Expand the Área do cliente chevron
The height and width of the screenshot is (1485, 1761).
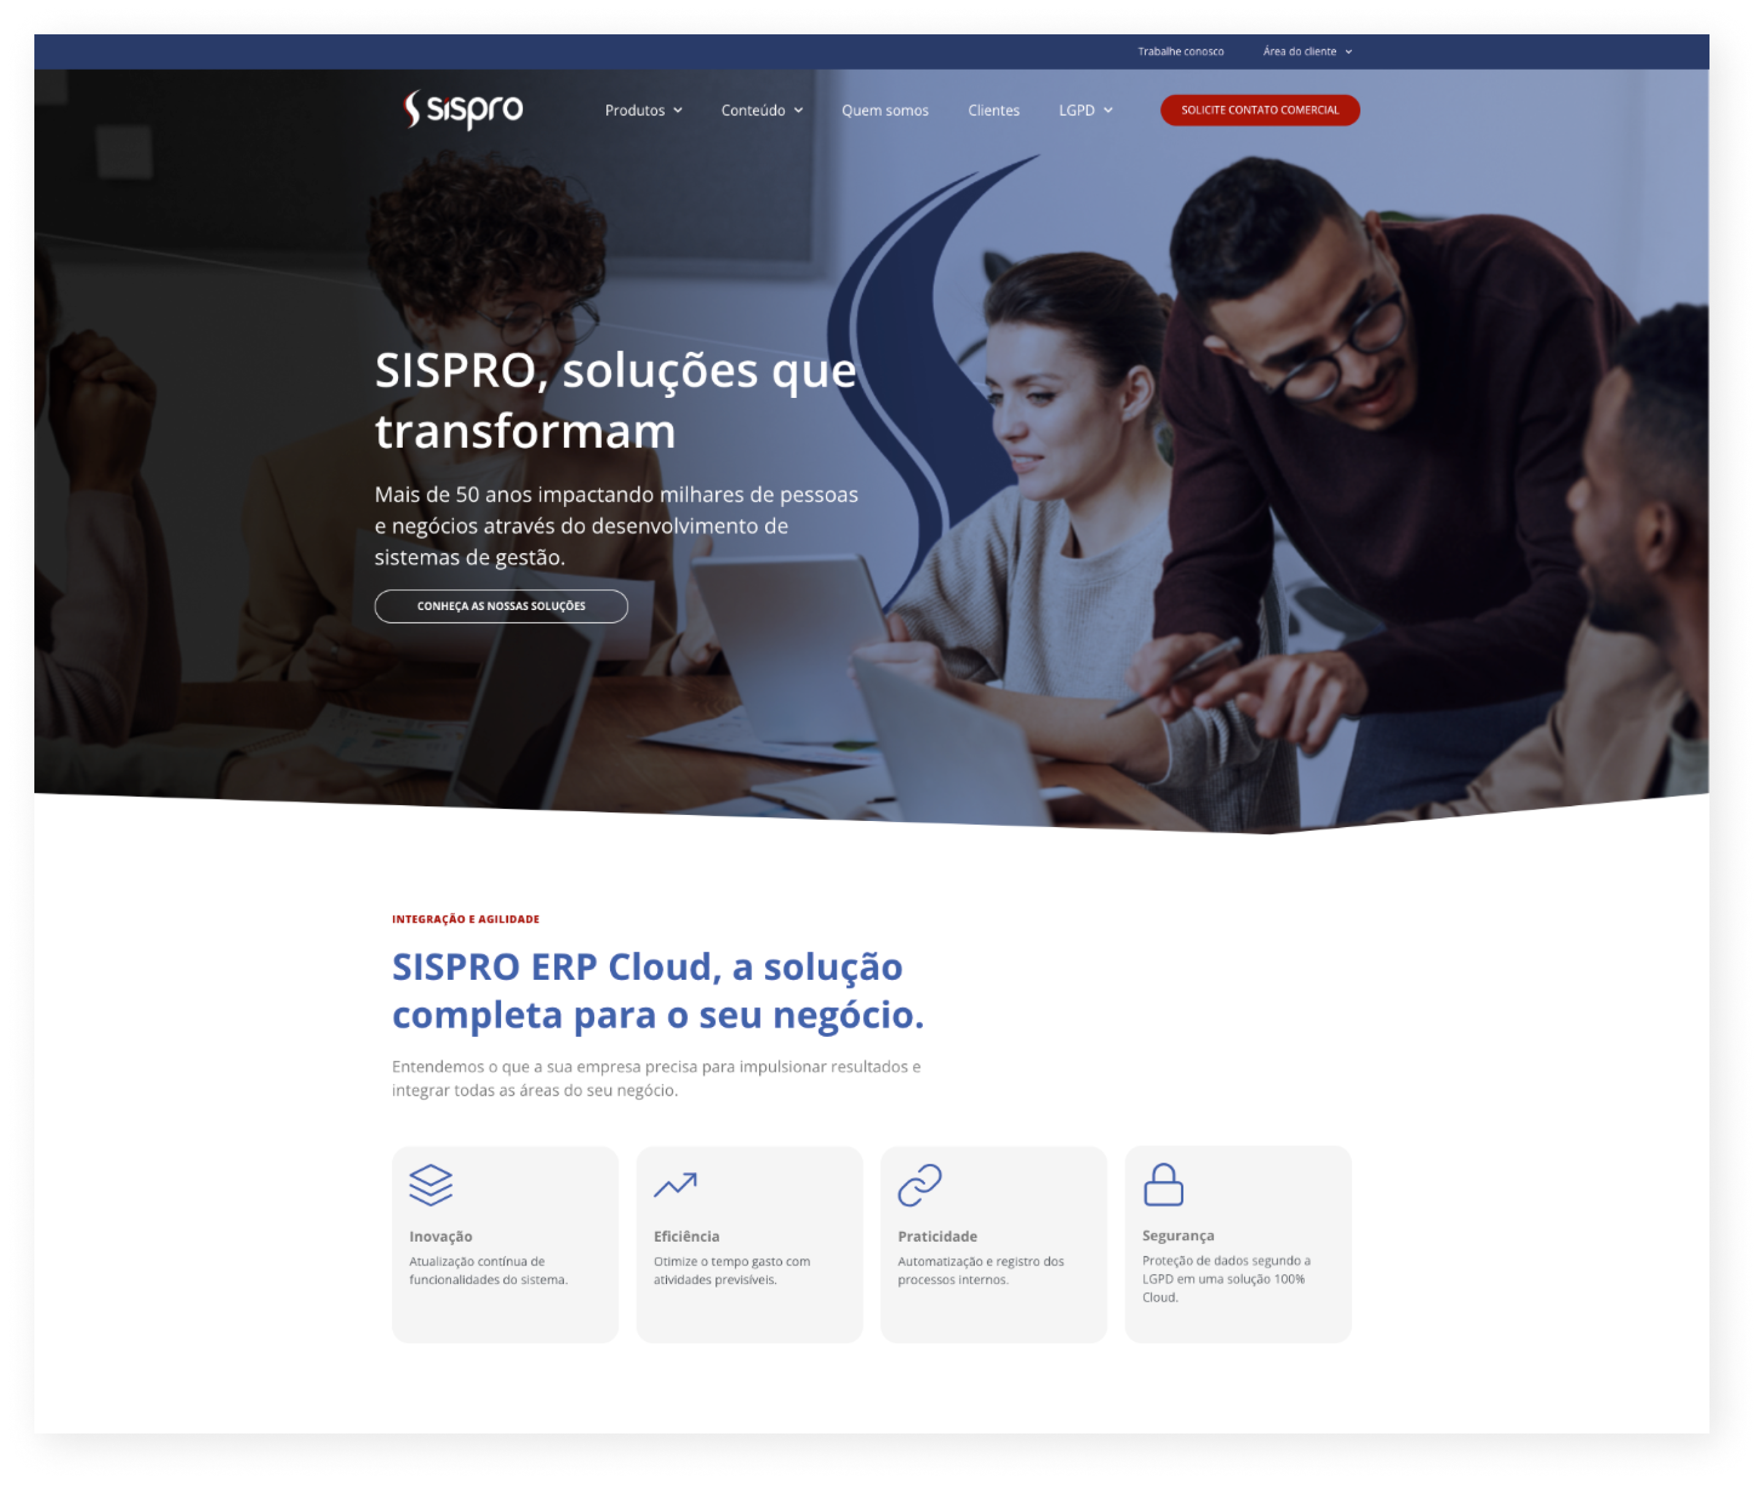pyautogui.click(x=1350, y=52)
